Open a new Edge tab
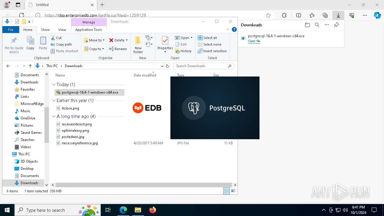Screen dimensions: 384x216 tap(102, 5)
